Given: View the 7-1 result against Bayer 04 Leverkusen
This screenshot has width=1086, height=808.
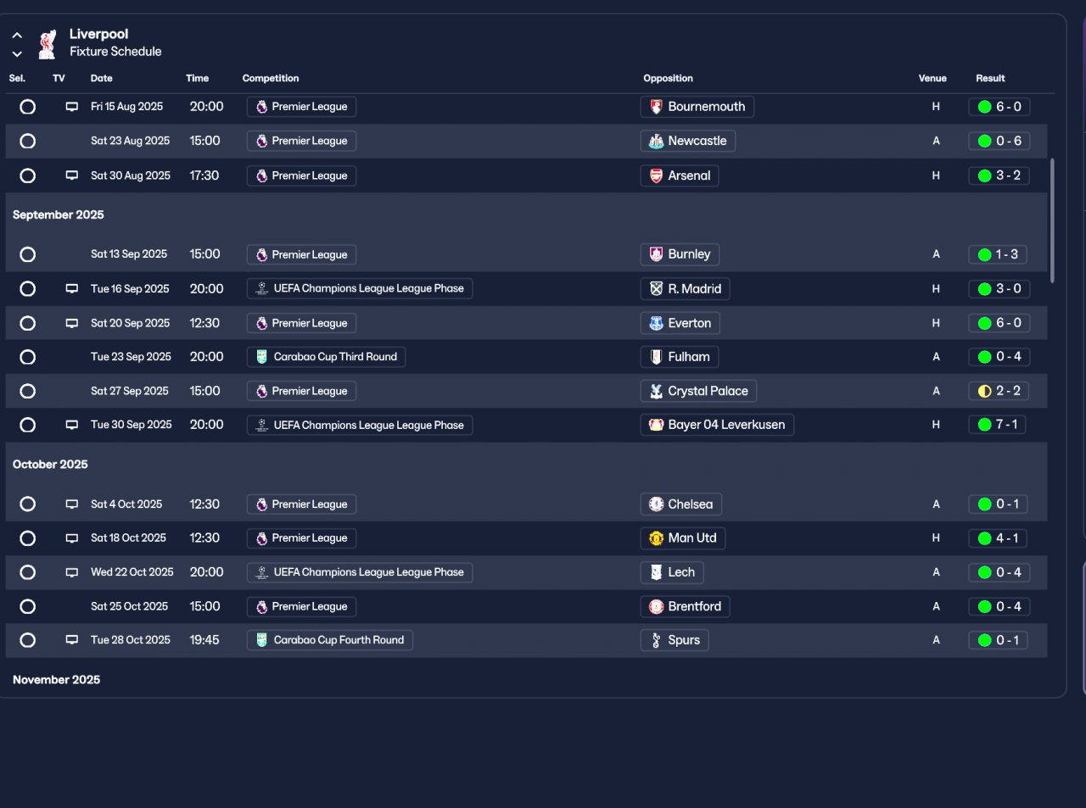Looking at the screenshot, I should point(998,425).
